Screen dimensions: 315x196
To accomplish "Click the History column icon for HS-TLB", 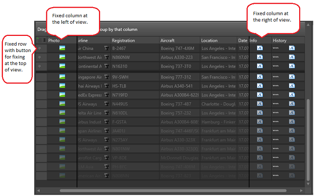I will pyautogui.click(x=292, y=86).
